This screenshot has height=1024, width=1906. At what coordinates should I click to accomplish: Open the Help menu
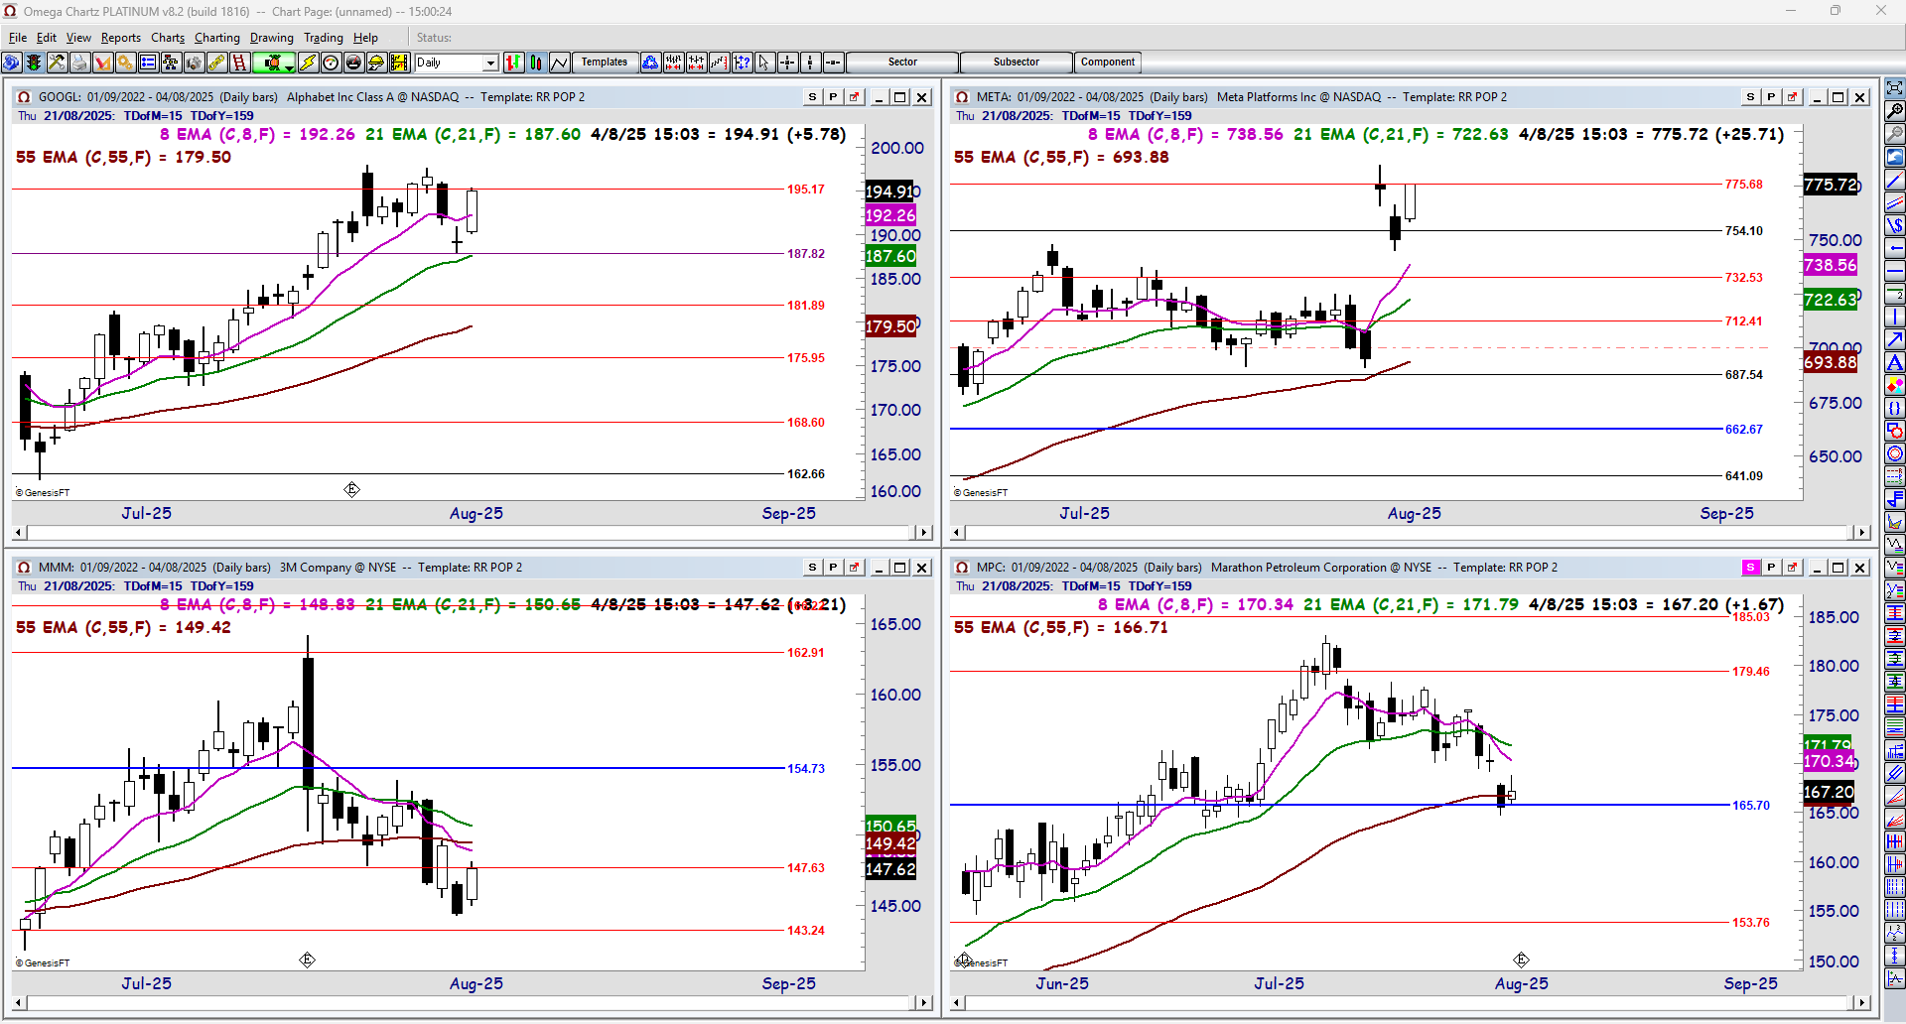[365, 38]
